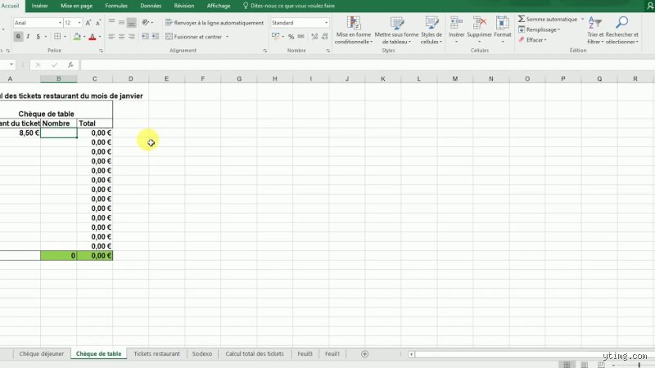Open Mise en forme conditionnelle
655x368 pixels.
354,30
